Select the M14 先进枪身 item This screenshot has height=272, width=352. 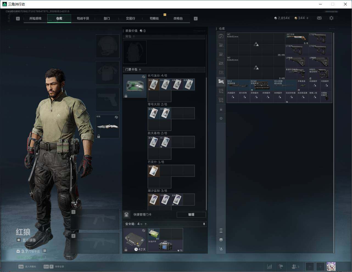click(x=238, y=85)
